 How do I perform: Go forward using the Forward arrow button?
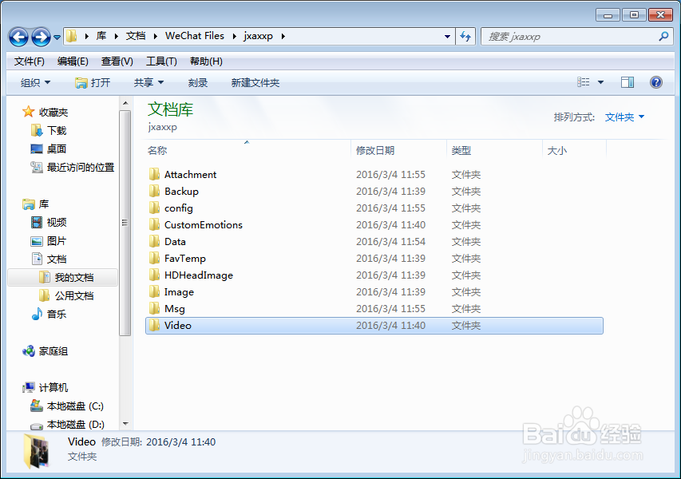(42, 37)
